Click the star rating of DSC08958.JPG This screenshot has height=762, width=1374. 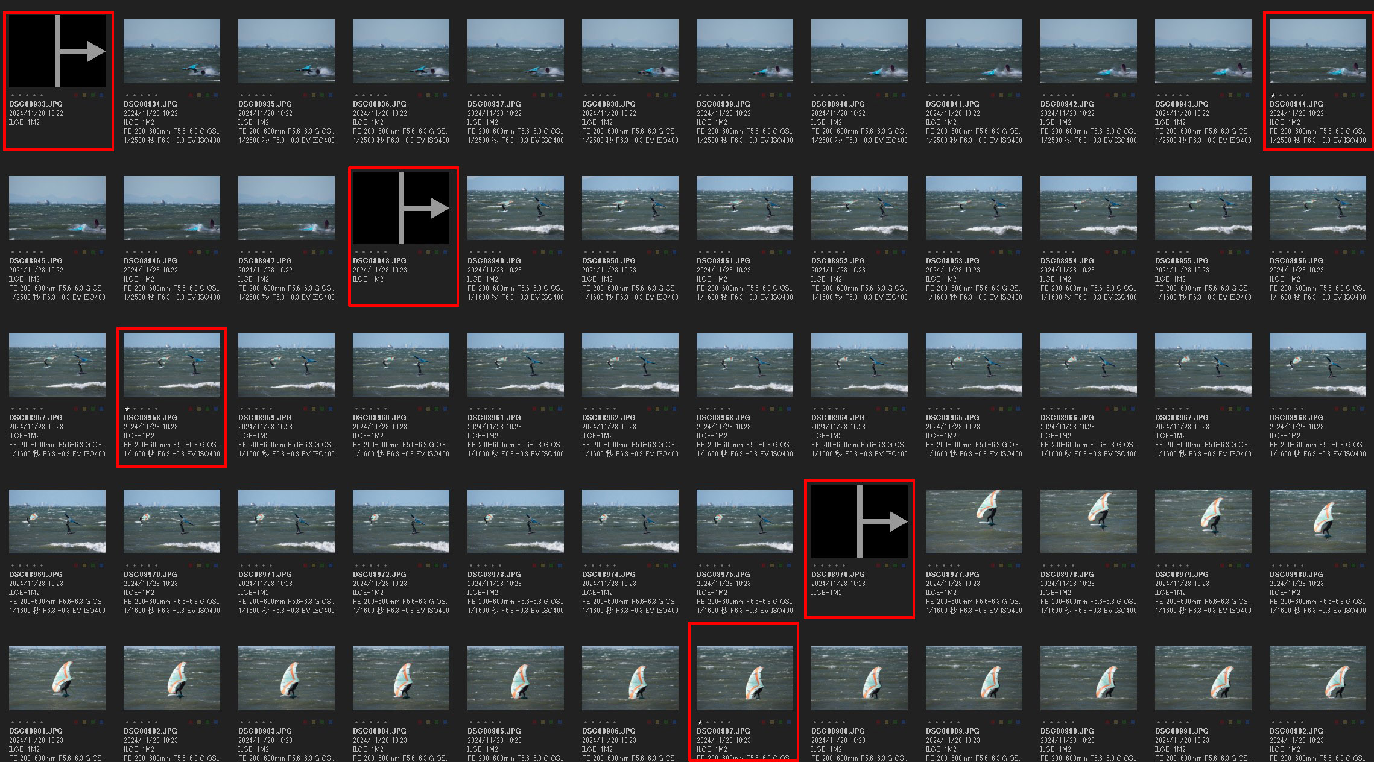(127, 409)
